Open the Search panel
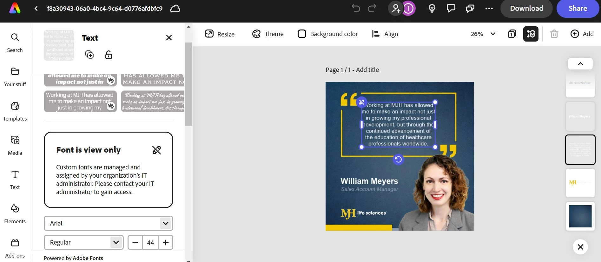 [x=15, y=43]
